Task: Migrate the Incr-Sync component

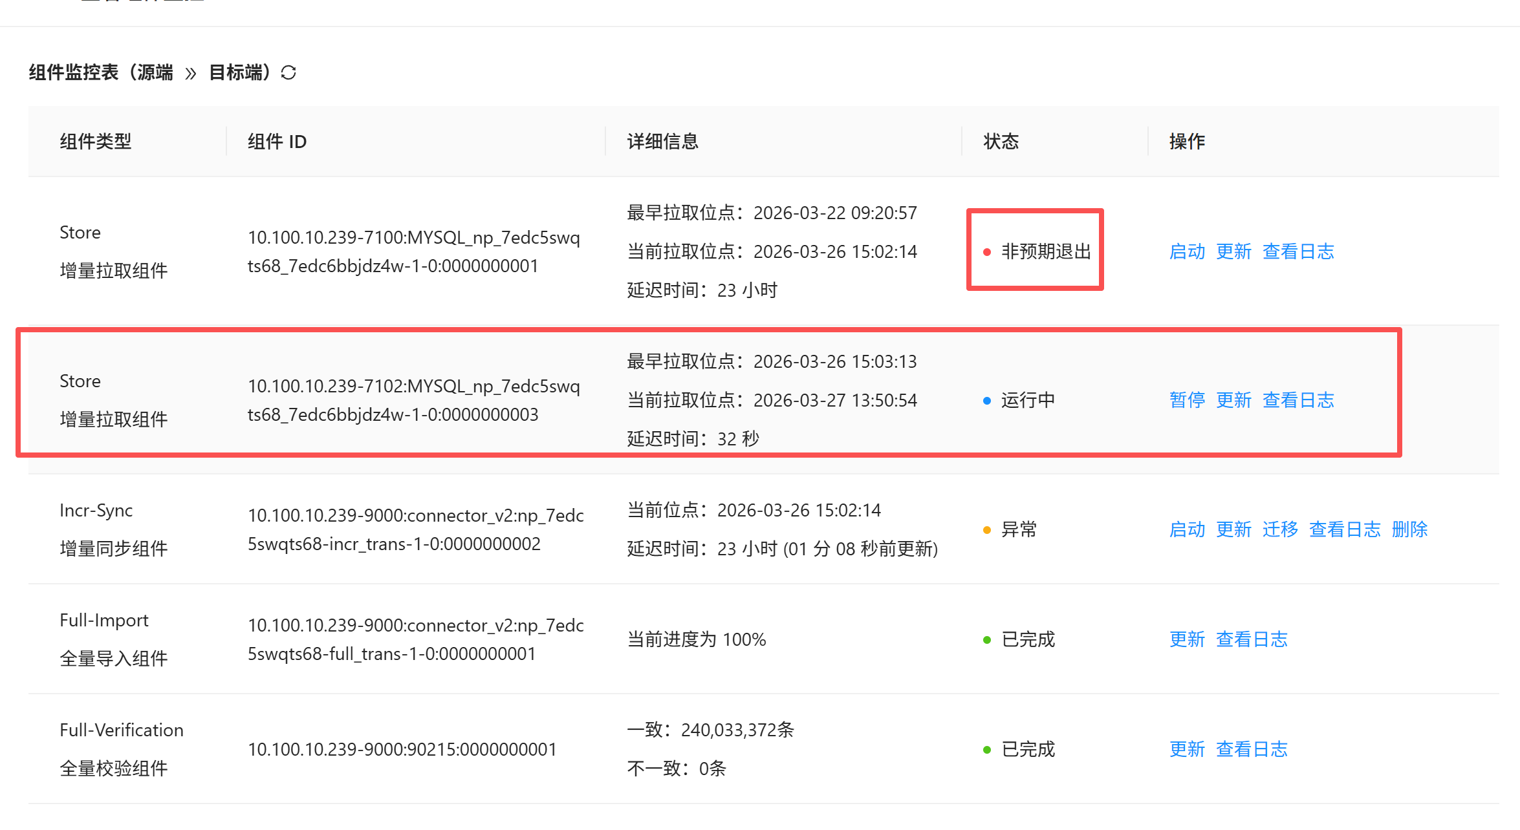Action: [1280, 529]
